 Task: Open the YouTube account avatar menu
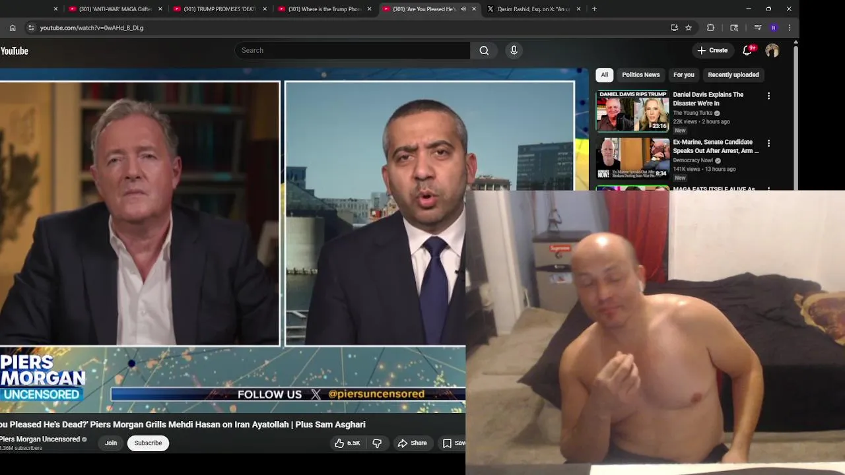(772, 50)
